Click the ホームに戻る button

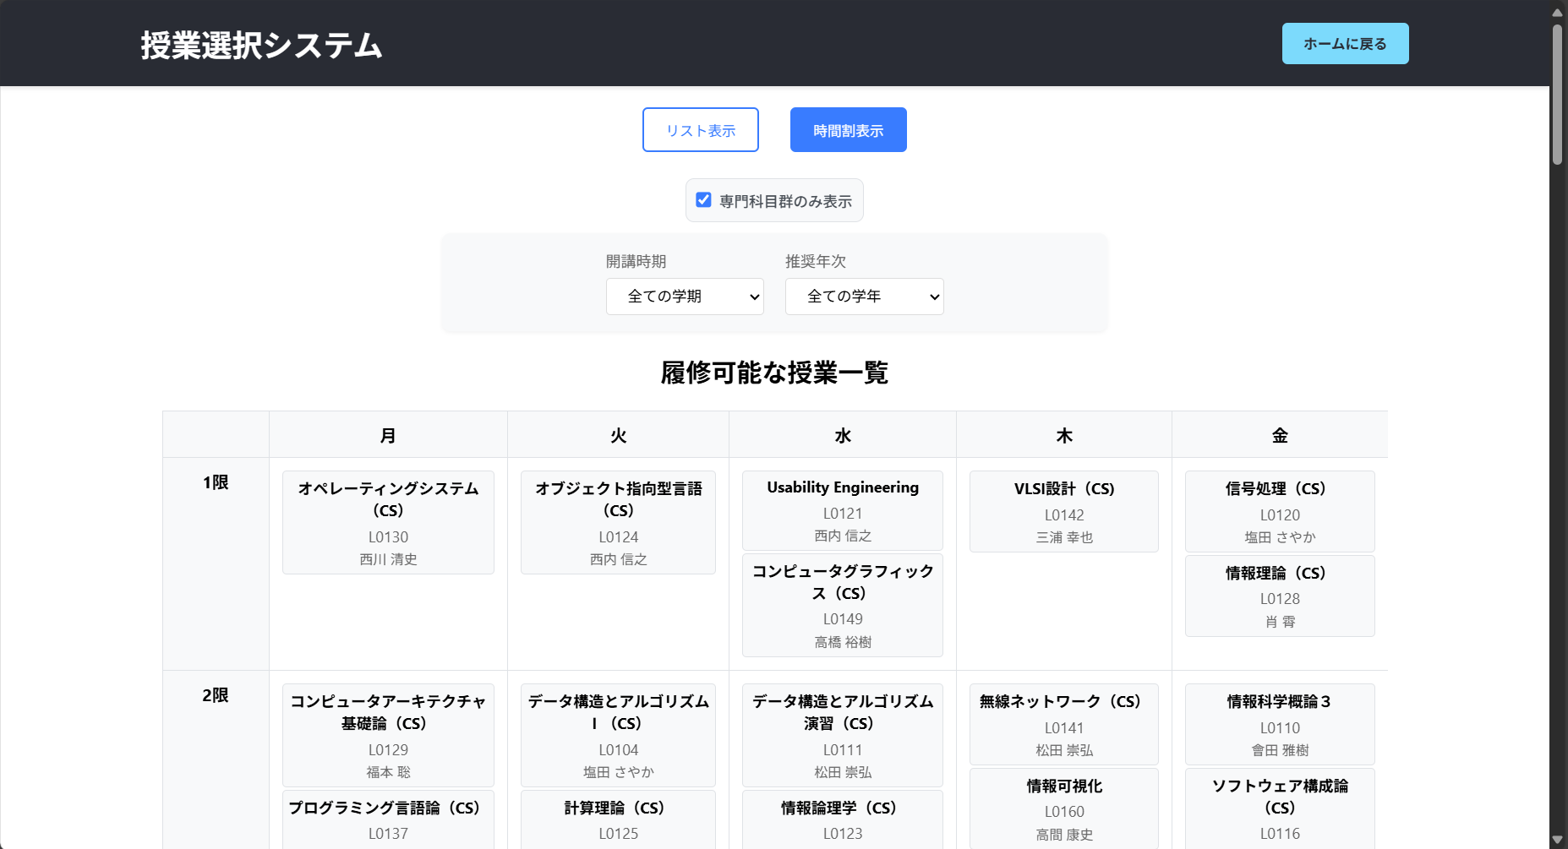pos(1344,43)
